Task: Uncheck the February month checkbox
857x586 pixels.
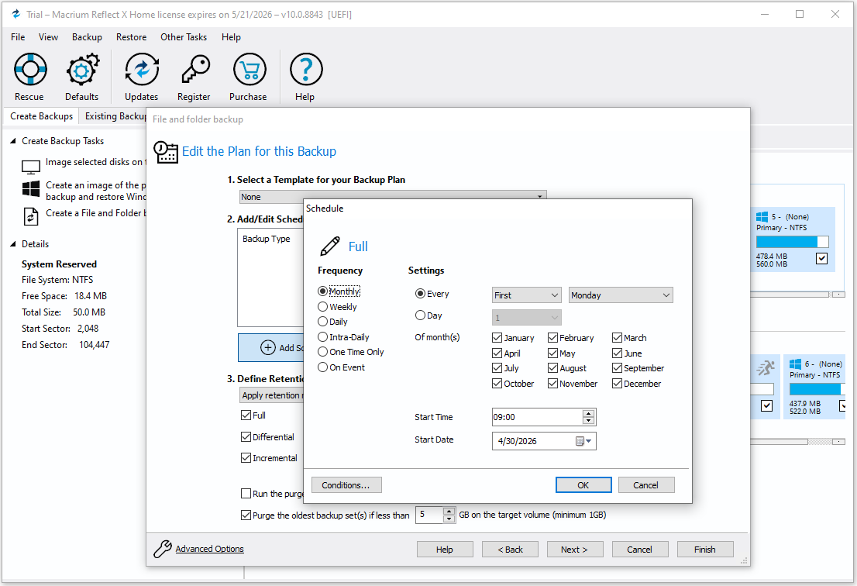Action: pos(552,338)
